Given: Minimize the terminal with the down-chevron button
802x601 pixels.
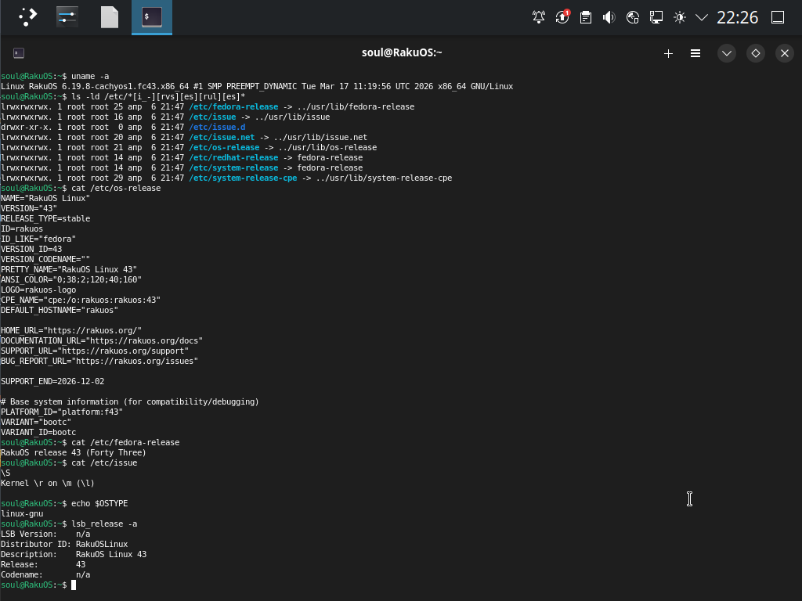Looking at the screenshot, I should 727,53.
